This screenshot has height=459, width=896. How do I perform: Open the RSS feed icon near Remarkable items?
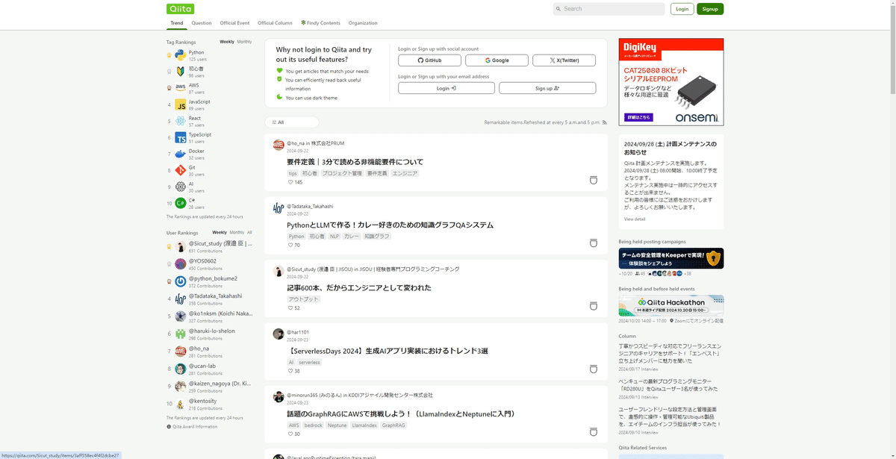605,122
